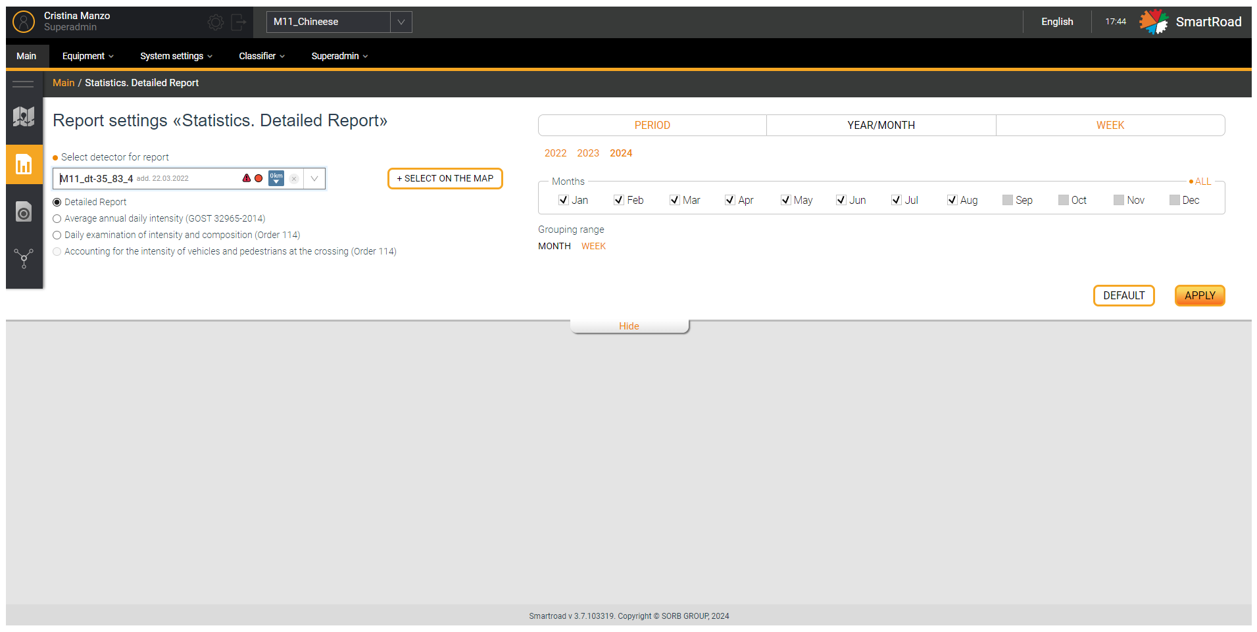Toggle the sidebar hamburger menu icon
This screenshot has height=632, width=1257.
pyautogui.click(x=23, y=84)
